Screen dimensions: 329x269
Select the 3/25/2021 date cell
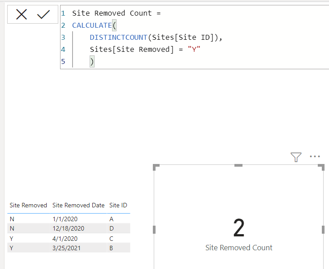(x=66, y=248)
